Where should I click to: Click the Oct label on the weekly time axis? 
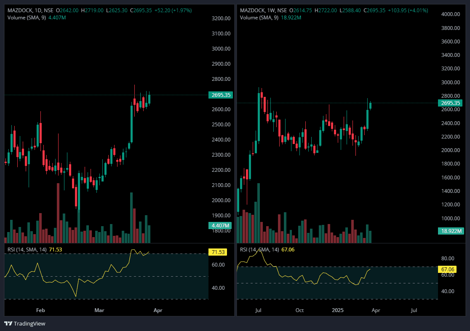pyautogui.click(x=299, y=310)
